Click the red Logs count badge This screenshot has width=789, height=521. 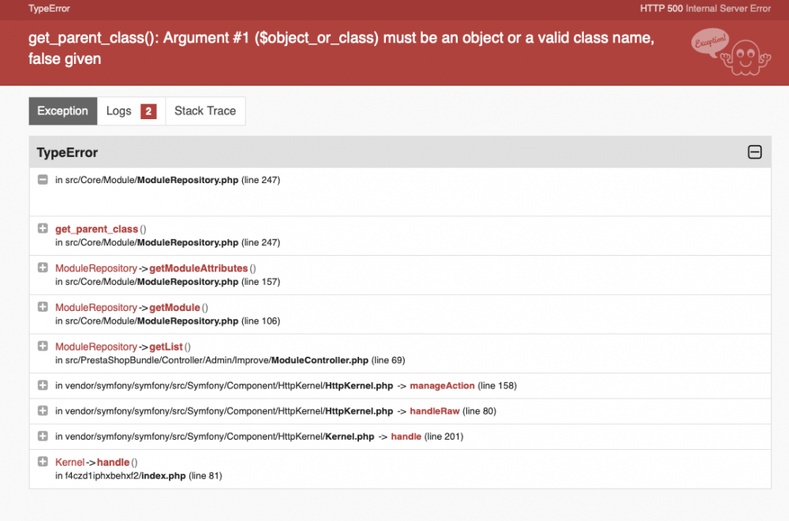tap(148, 111)
